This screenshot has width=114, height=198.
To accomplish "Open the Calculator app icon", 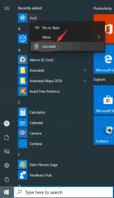I will coord(23,112).
